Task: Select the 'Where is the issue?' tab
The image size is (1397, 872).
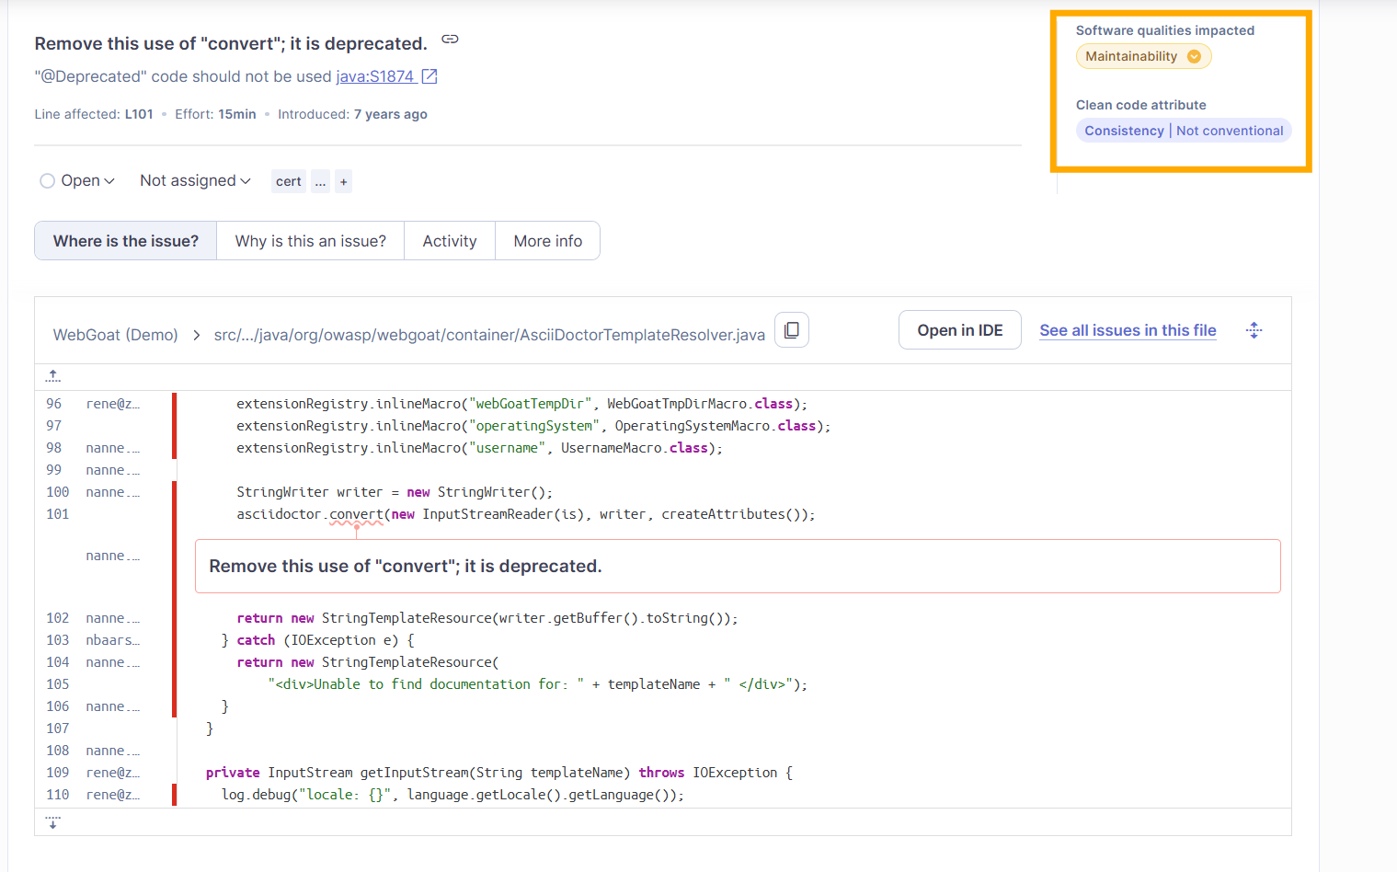Action: [x=126, y=241]
